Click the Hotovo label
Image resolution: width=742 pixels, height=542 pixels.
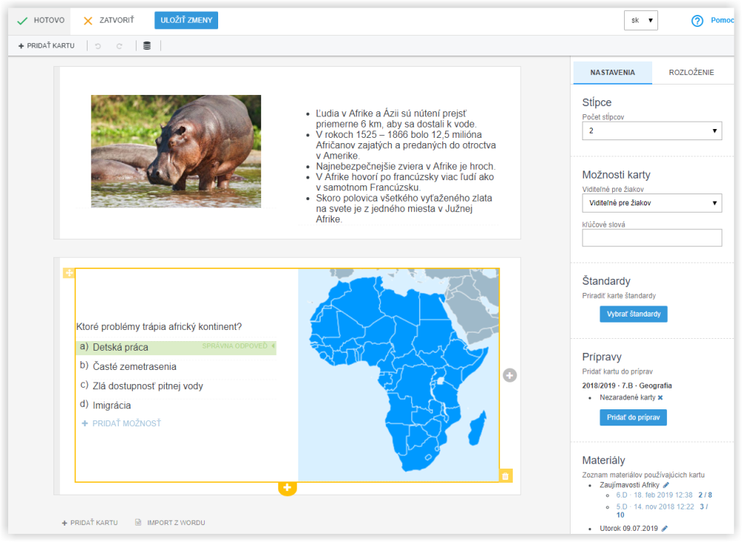coord(49,20)
